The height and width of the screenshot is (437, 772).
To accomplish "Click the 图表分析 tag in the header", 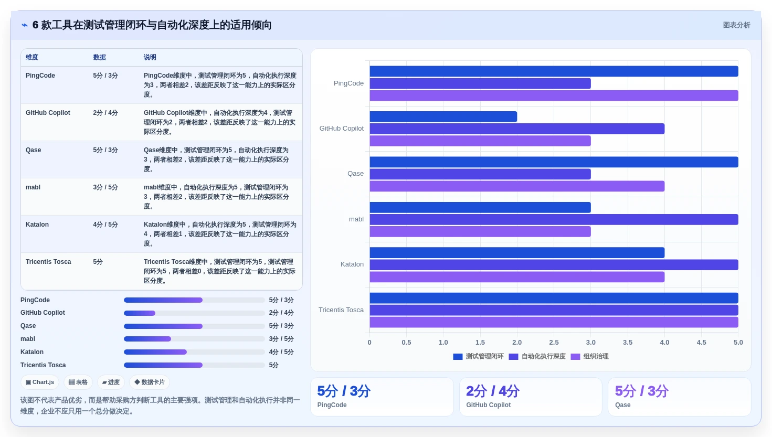I will (x=736, y=25).
